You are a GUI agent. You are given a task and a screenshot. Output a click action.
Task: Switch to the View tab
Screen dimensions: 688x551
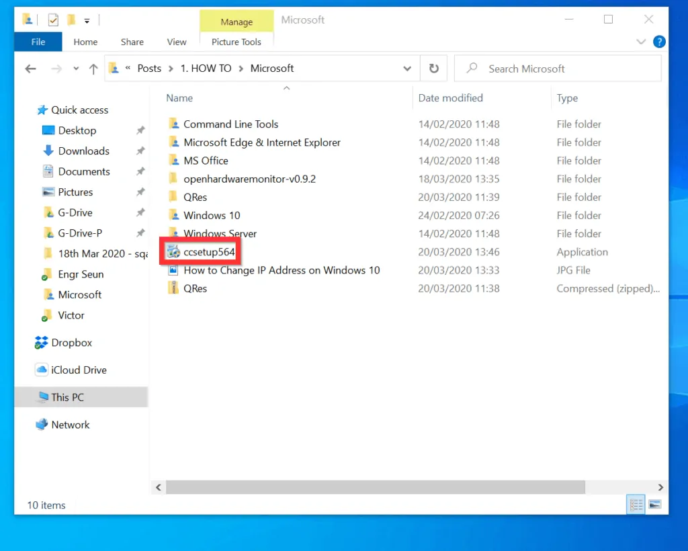pos(176,42)
